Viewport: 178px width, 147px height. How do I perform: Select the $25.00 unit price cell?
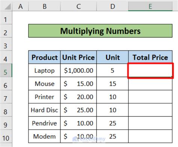78,110
